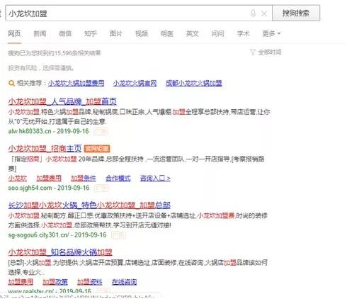Click the alw.hk80383.cn URL text
The height and width of the screenshot is (299, 347).
(30, 131)
